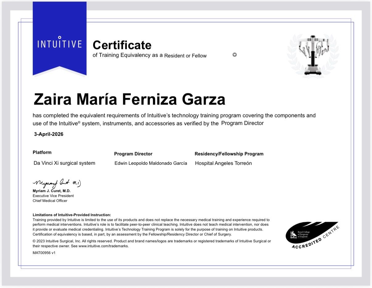Click the Myriam J. Curet, M.D. printed name

(x=52, y=191)
